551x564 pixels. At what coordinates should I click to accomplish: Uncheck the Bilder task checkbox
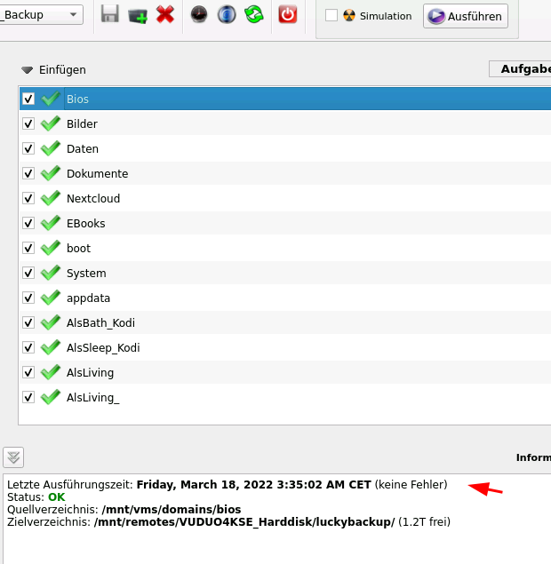28,123
